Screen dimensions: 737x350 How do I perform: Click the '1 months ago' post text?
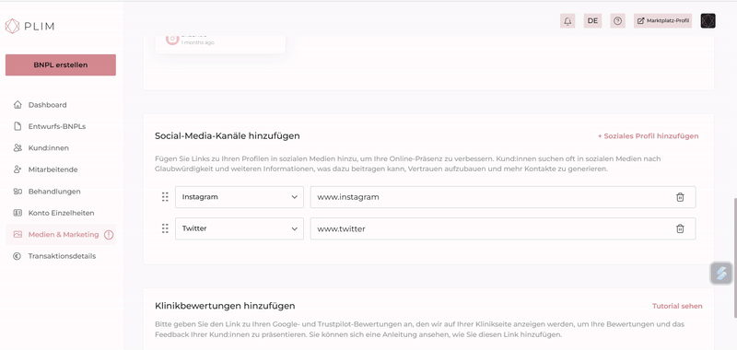pyautogui.click(x=198, y=42)
